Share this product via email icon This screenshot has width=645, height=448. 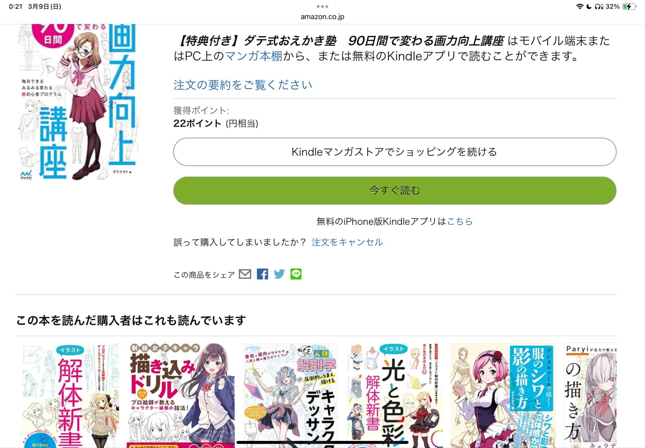tap(245, 274)
